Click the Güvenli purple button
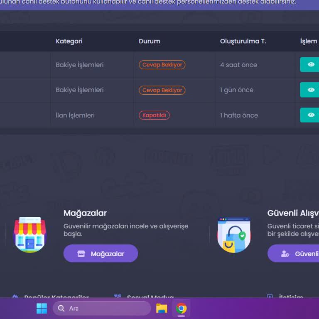The image size is (319, 319). [x=293, y=253]
